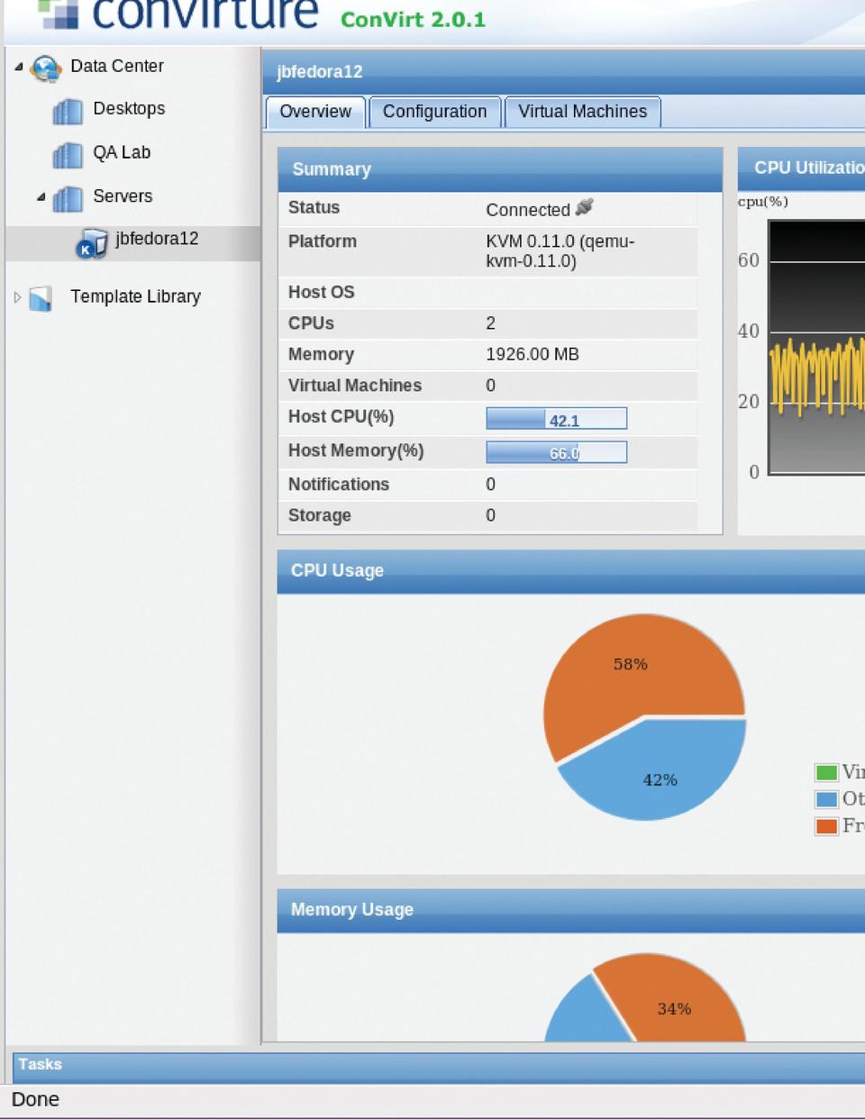Click the Convirture logo icon
This screenshot has width=865, height=1119.
tap(59, 14)
